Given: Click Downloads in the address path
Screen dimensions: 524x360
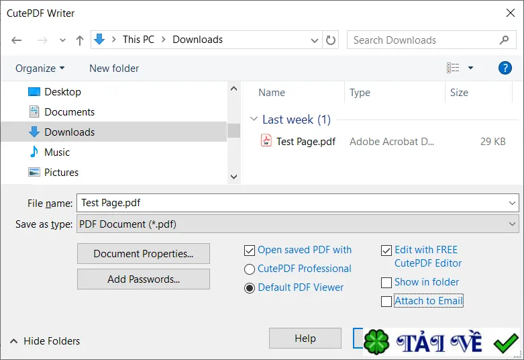Looking at the screenshot, I should [x=197, y=40].
